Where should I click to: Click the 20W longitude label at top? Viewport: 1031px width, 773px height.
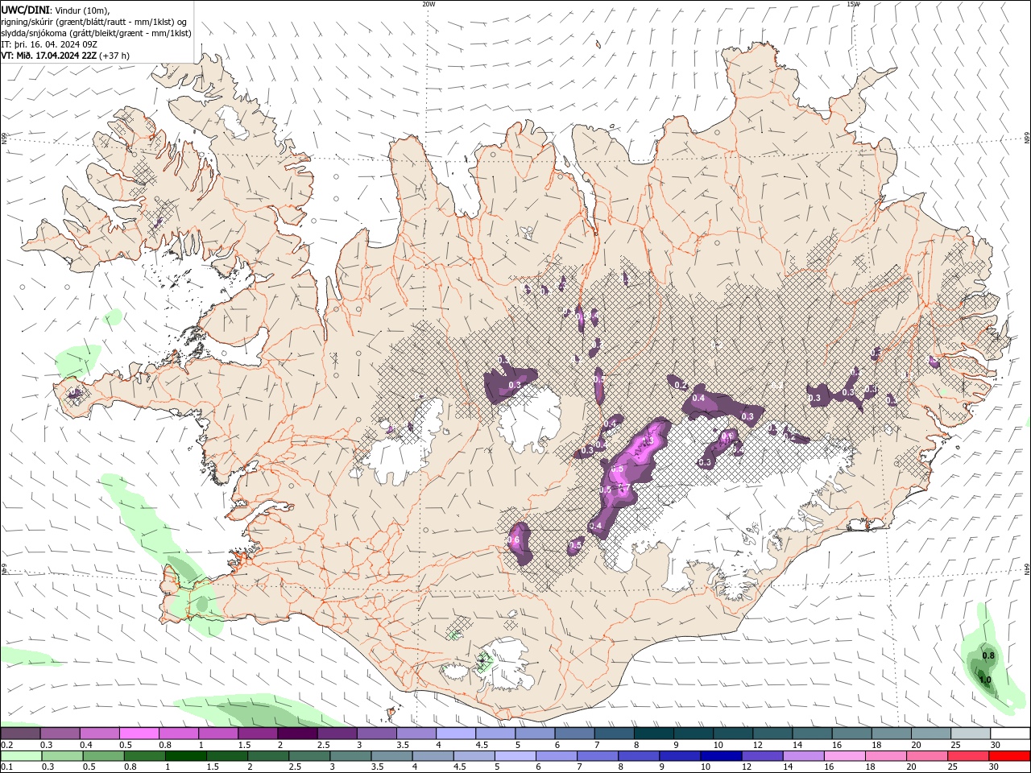pyautogui.click(x=429, y=4)
